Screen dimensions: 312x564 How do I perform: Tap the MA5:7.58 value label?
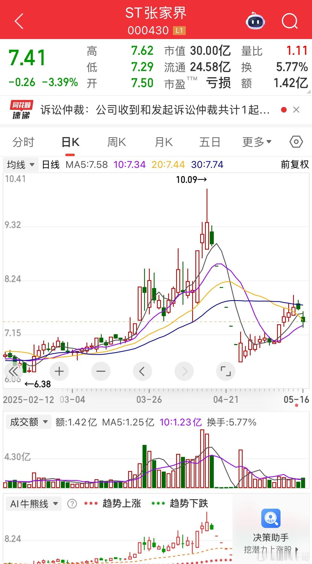[x=87, y=164]
